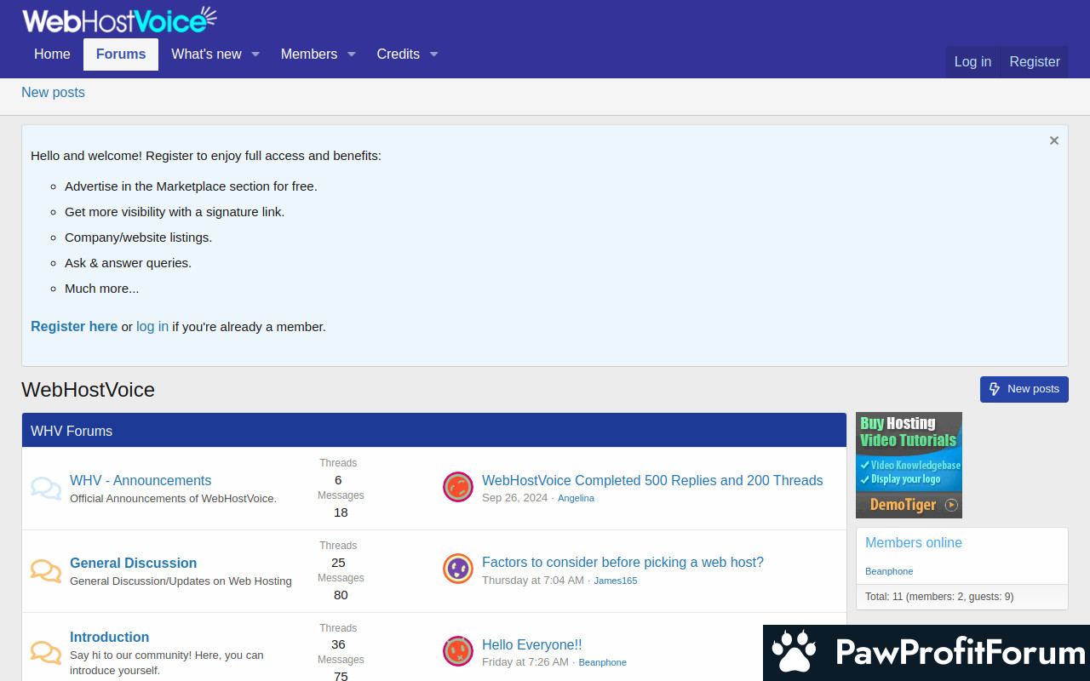
Task: Open General Discussion forum
Action: [133, 563]
